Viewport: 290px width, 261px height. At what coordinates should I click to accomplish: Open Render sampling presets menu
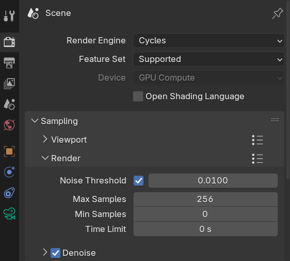tap(257, 159)
